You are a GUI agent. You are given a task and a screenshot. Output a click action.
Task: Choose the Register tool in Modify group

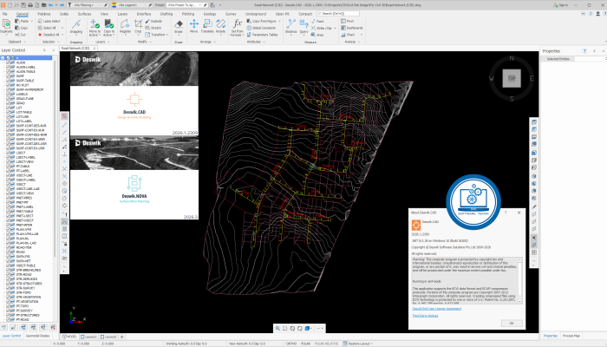click(x=125, y=28)
